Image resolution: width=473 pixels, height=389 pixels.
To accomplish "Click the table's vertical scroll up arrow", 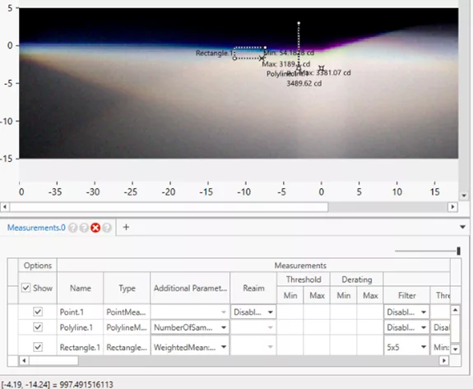I will coord(455,310).
